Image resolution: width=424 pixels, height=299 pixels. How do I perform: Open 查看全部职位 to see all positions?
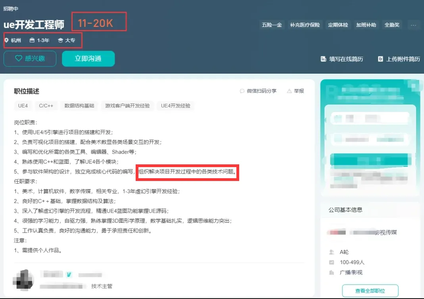click(370, 291)
